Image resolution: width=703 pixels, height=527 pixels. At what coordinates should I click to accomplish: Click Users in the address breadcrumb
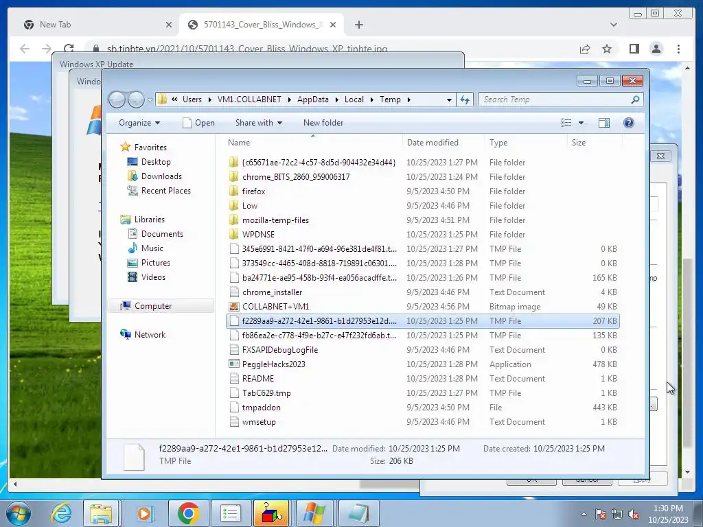(x=192, y=99)
